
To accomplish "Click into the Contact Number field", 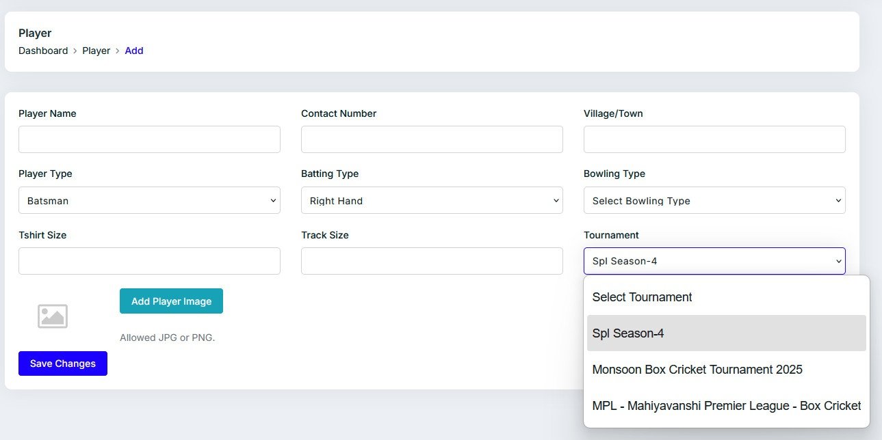I will (432, 139).
